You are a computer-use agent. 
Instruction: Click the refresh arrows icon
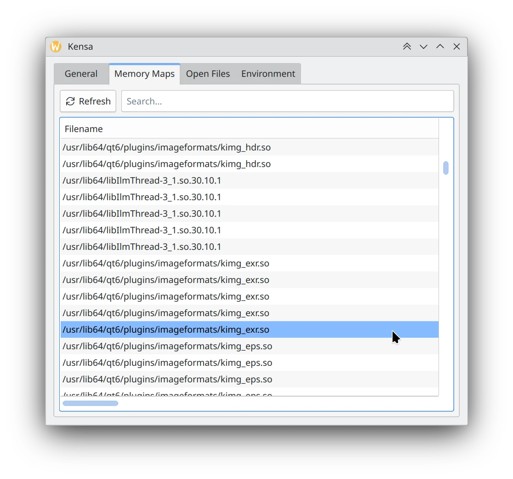(70, 101)
